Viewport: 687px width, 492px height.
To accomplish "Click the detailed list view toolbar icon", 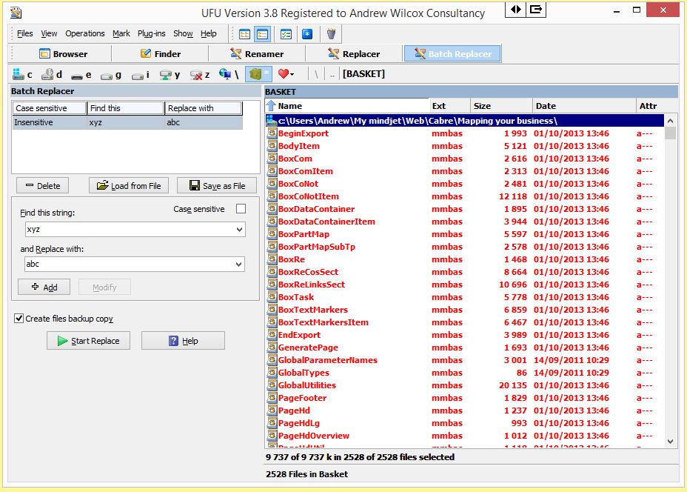I will pos(263,34).
